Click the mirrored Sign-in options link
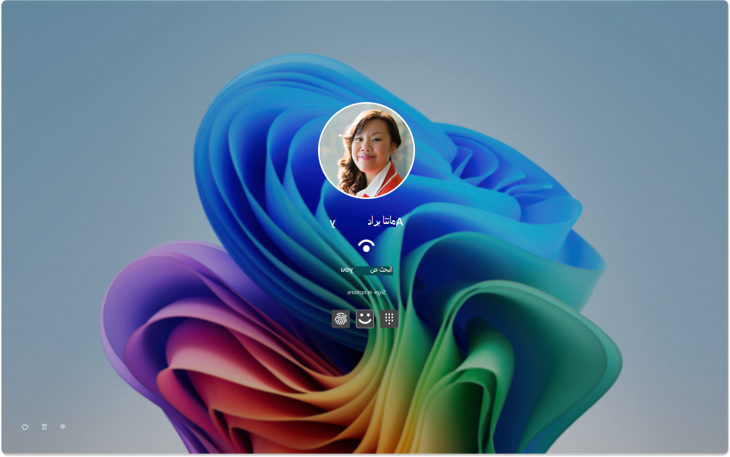Screen dimensions: 730x457 tap(367, 292)
